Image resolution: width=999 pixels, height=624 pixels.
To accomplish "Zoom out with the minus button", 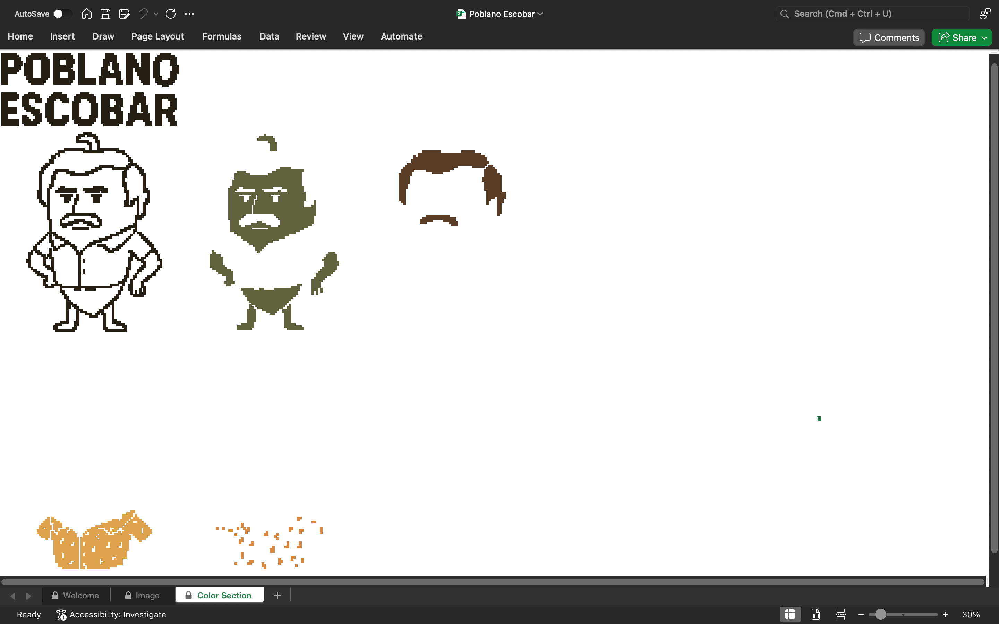I will pos(861,615).
